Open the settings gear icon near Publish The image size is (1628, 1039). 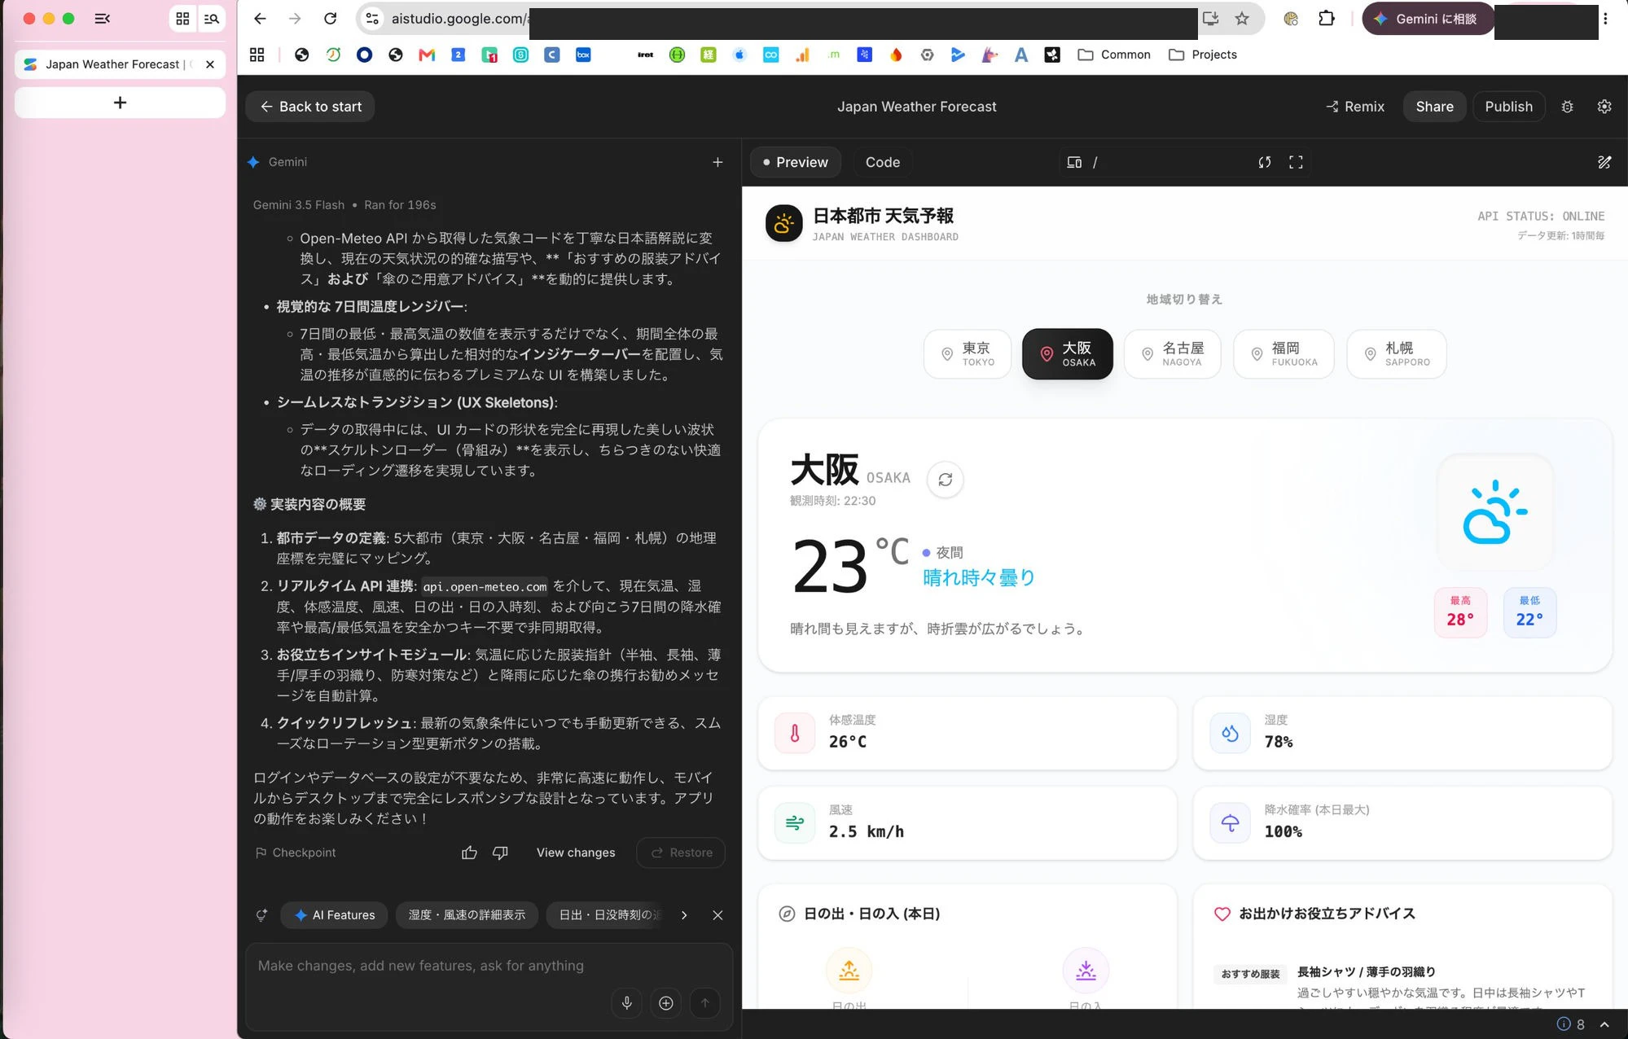pyautogui.click(x=1604, y=107)
